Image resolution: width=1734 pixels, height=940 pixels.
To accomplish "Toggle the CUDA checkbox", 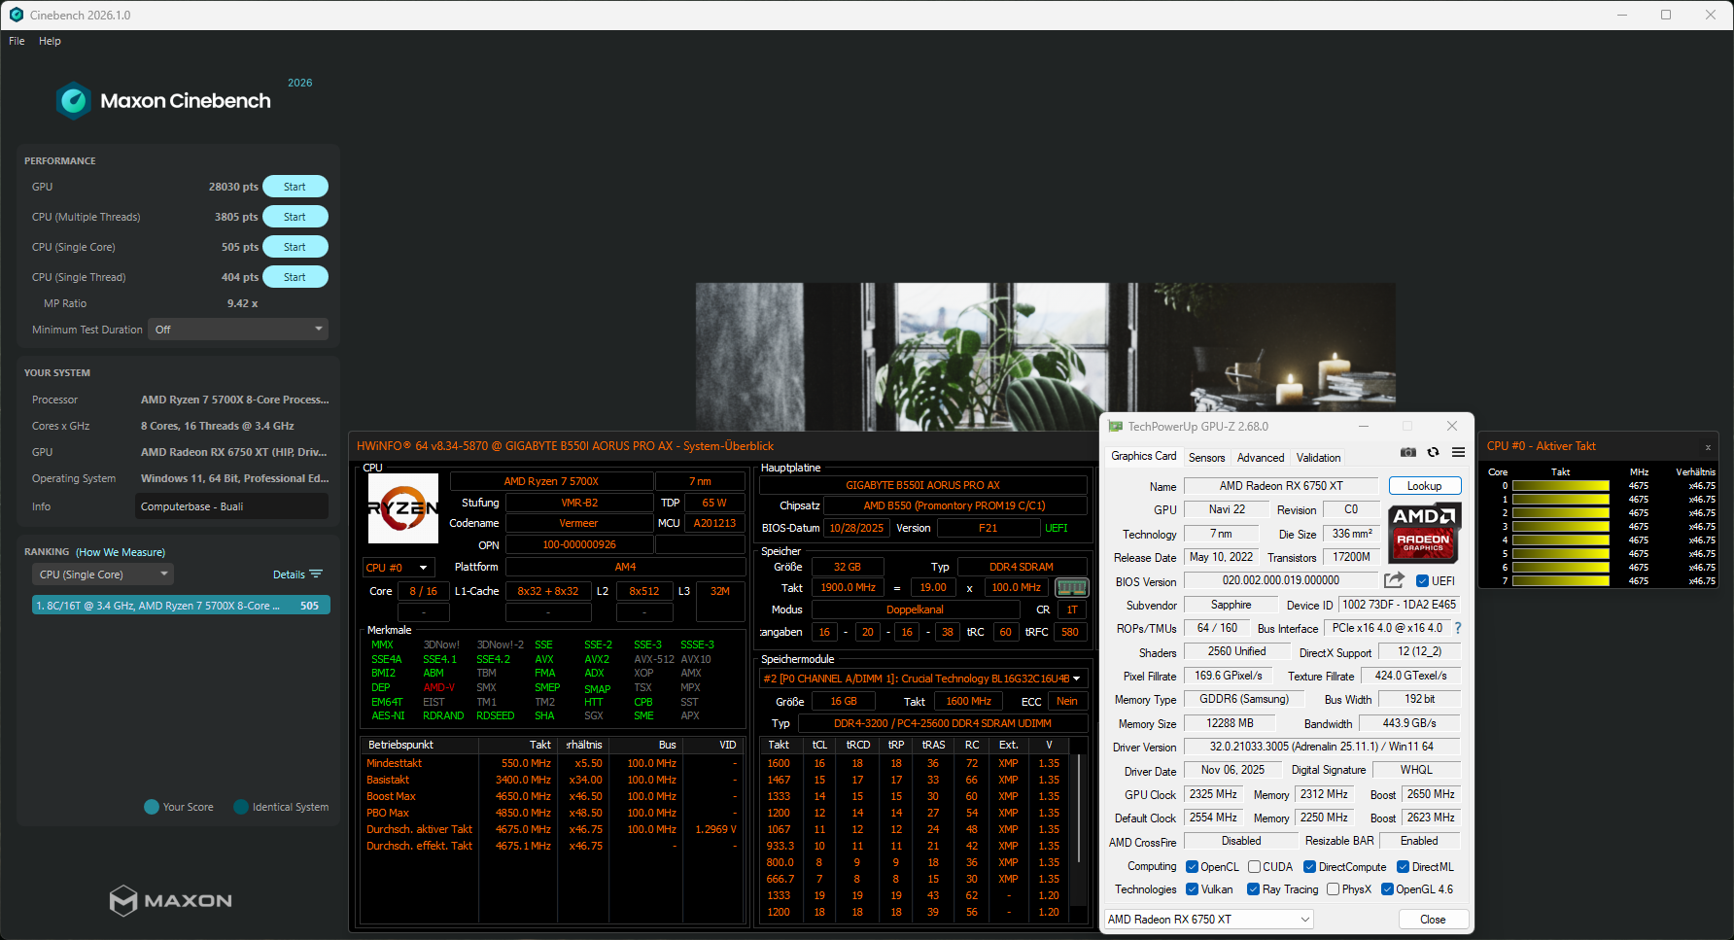I will pyautogui.click(x=1255, y=867).
